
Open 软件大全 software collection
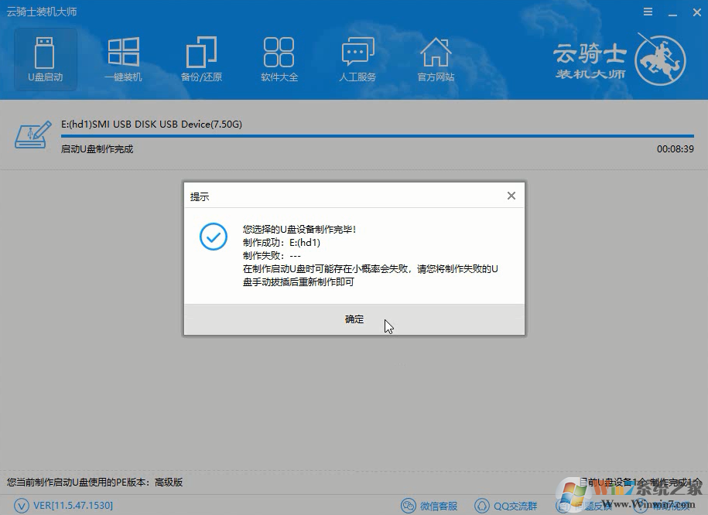(279, 58)
